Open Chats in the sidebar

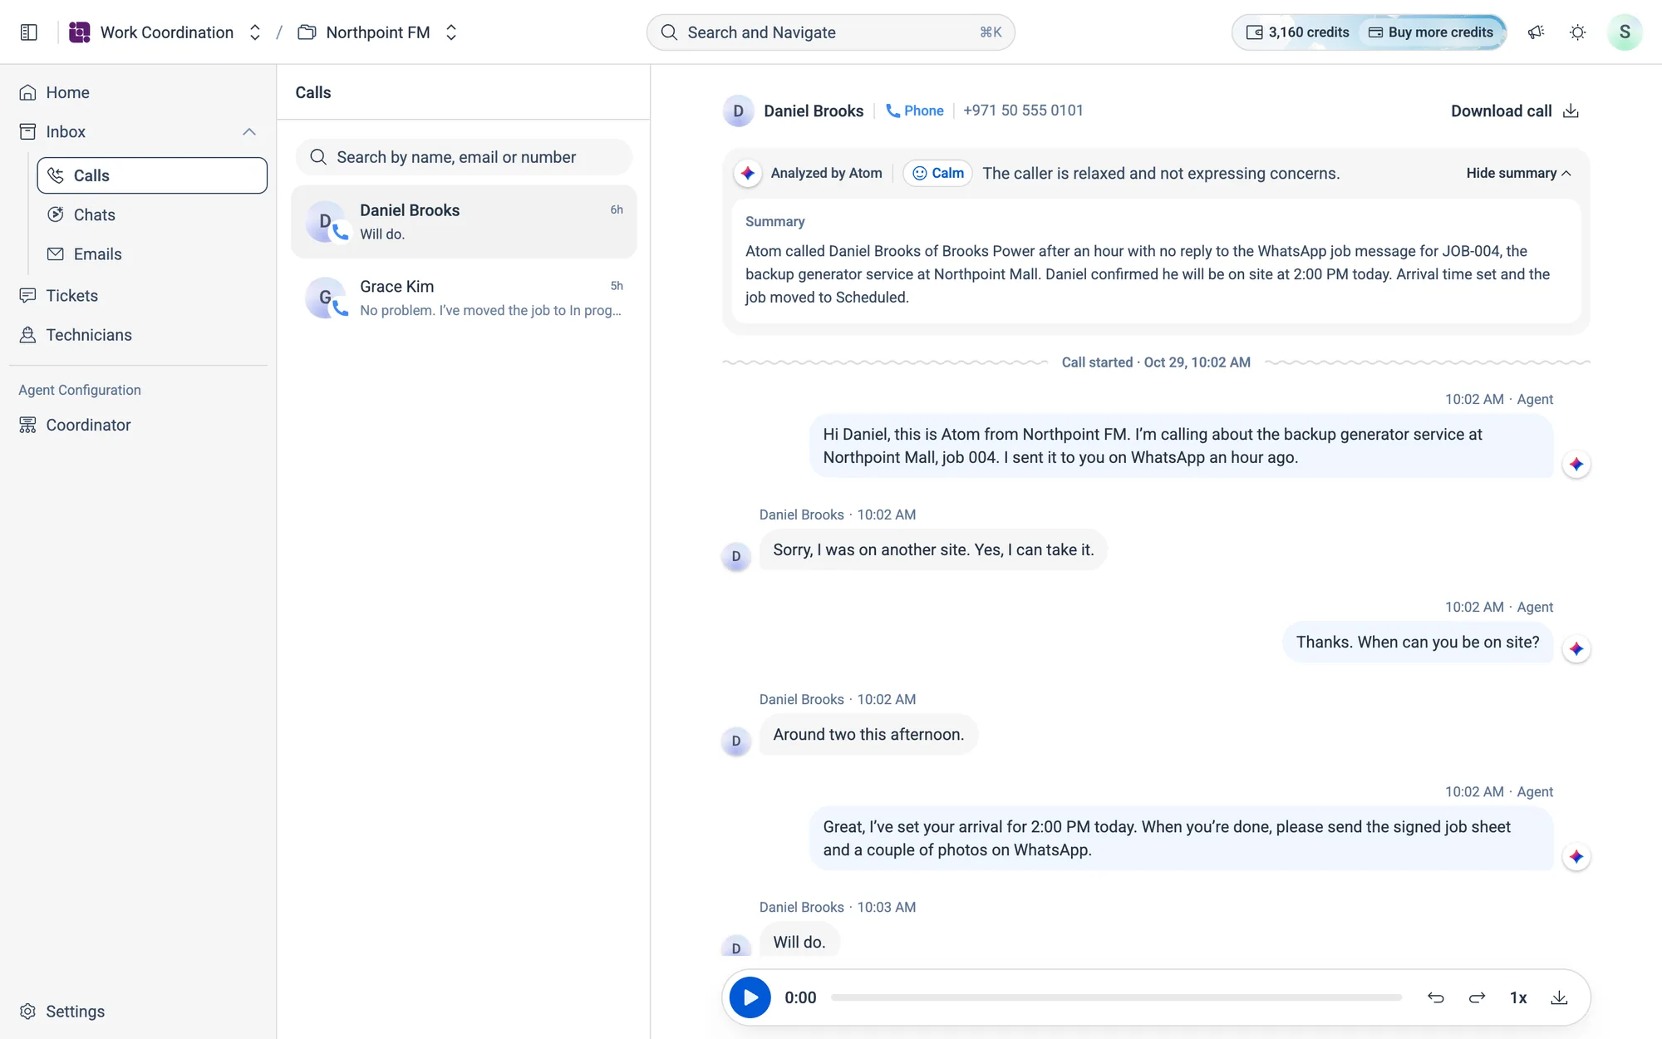point(152,214)
